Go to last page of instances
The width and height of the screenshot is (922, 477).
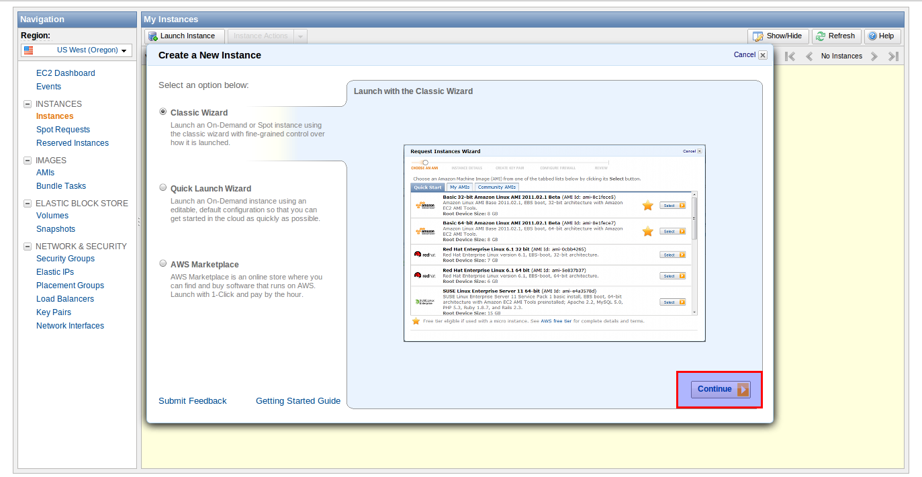coord(893,56)
